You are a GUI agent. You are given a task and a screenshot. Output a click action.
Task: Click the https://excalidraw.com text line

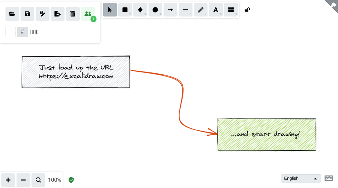(x=76, y=76)
